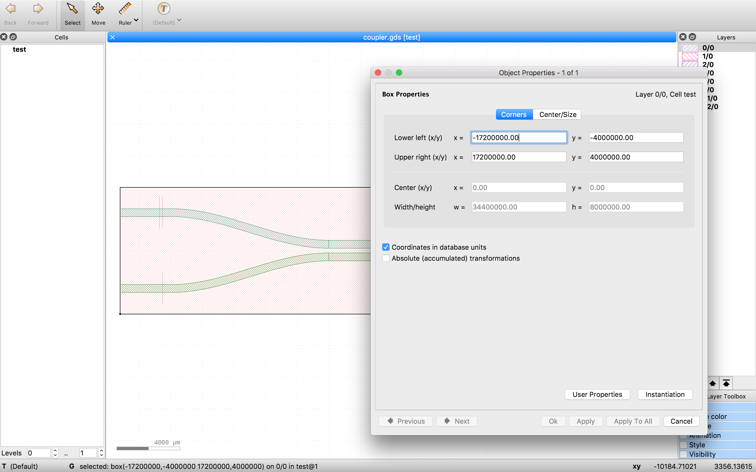Select the test cell in the Cells panel
Screen dimensions: 756x472
click(x=19, y=49)
